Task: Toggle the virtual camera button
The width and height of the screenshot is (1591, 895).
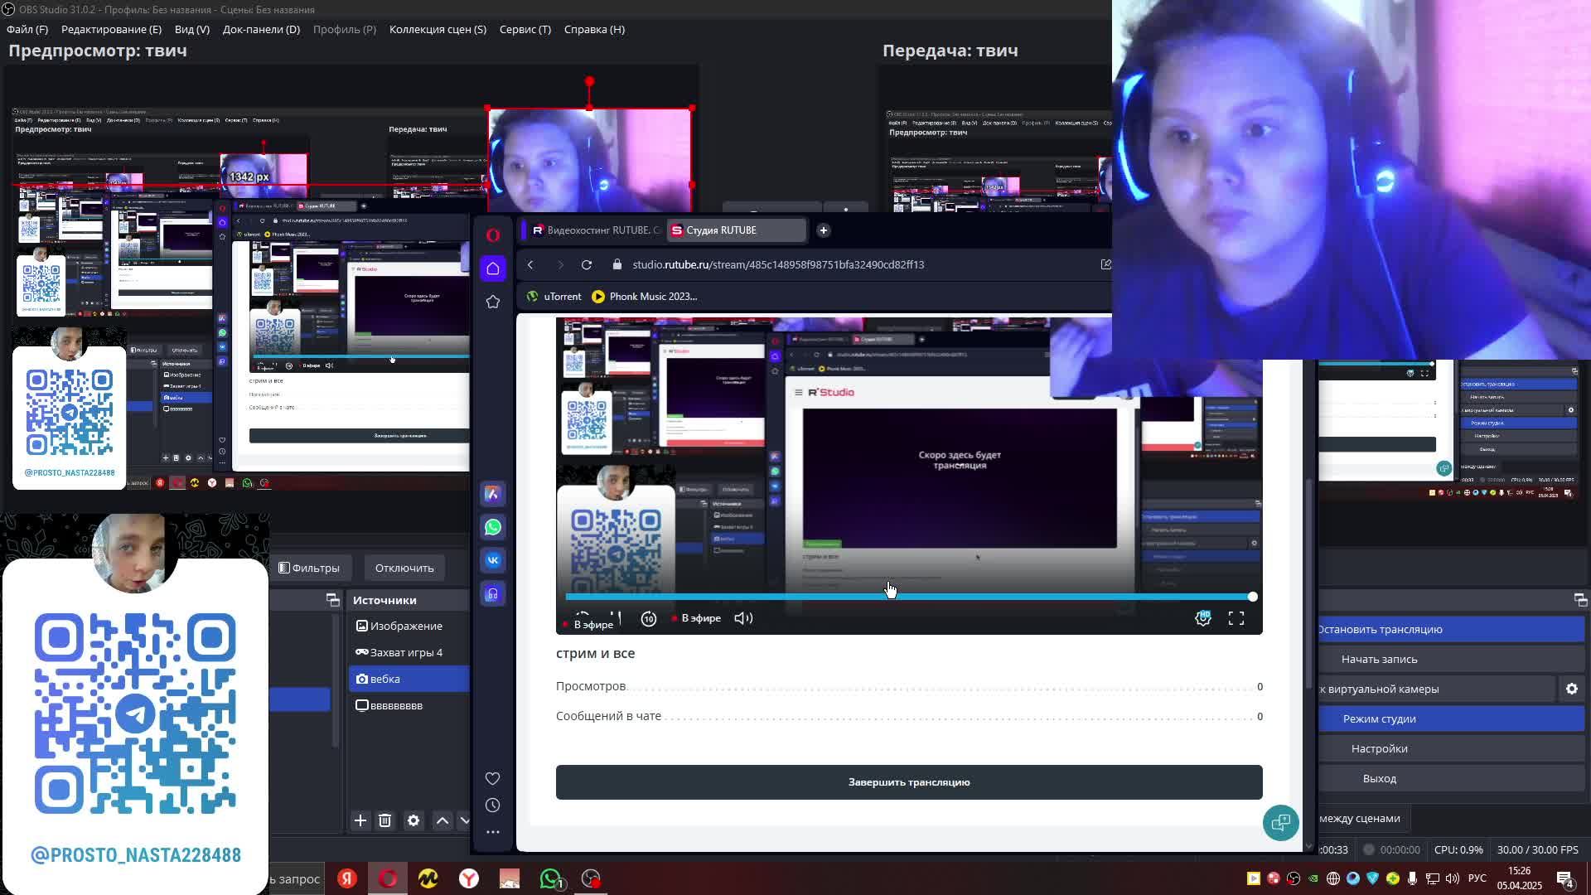Action: (x=1436, y=689)
